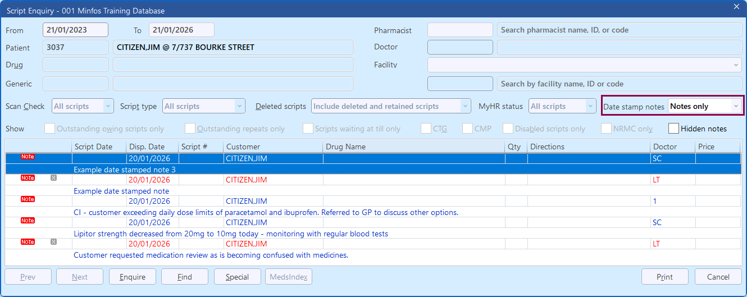Tick the NRMC only checkbox
The width and height of the screenshot is (747, 297).
pyautogui.click(x=606, y=129)
